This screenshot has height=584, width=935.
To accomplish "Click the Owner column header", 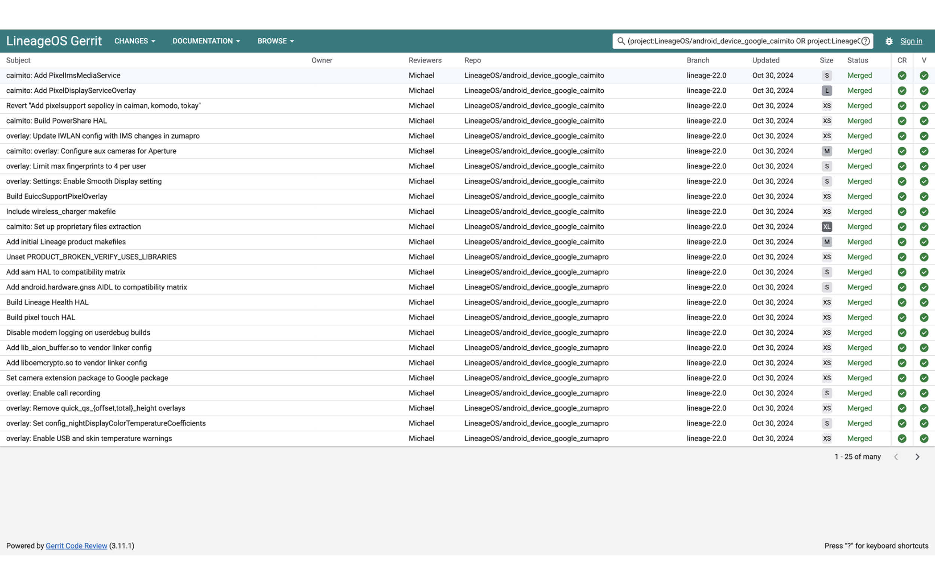I will (x=322, y=60).
